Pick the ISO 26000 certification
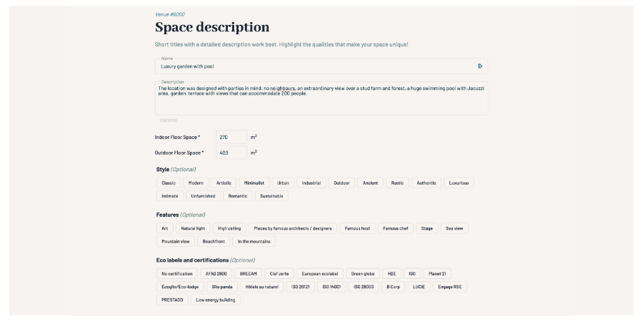Viewport: 643px width, 321px height. (x=364, y=287)
